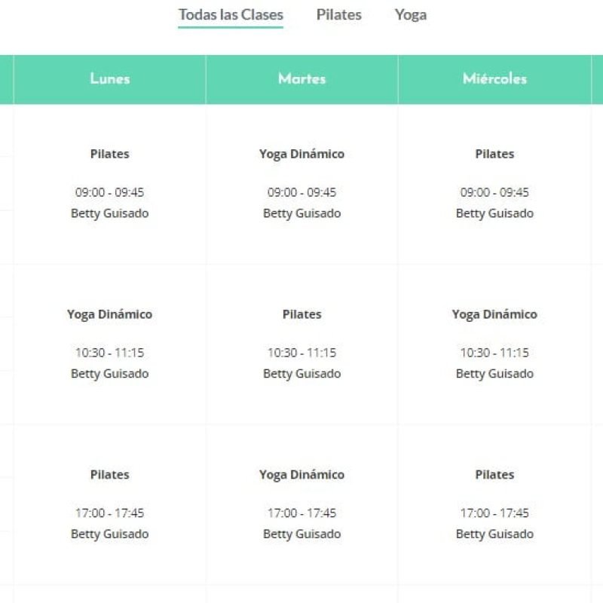This screenshot has height=603, width=603.
Task: Open Monday 17:00 Pilates class
Action: point(109,475)
